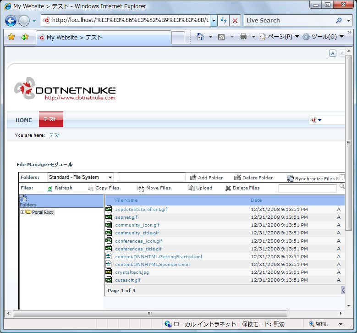Click the red Stop loading icon
357x333 pixels.
click(x=235, y=21)
